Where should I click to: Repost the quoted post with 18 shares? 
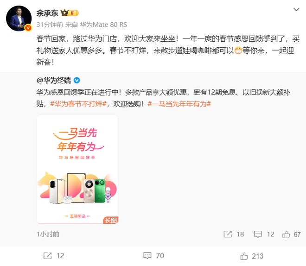pyautogui.click(x=234, y=234)
